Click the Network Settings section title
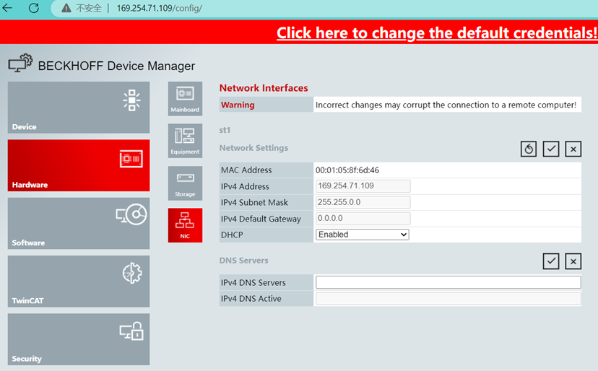This screenshot has height=371, width=598. [x=253, y=148]
